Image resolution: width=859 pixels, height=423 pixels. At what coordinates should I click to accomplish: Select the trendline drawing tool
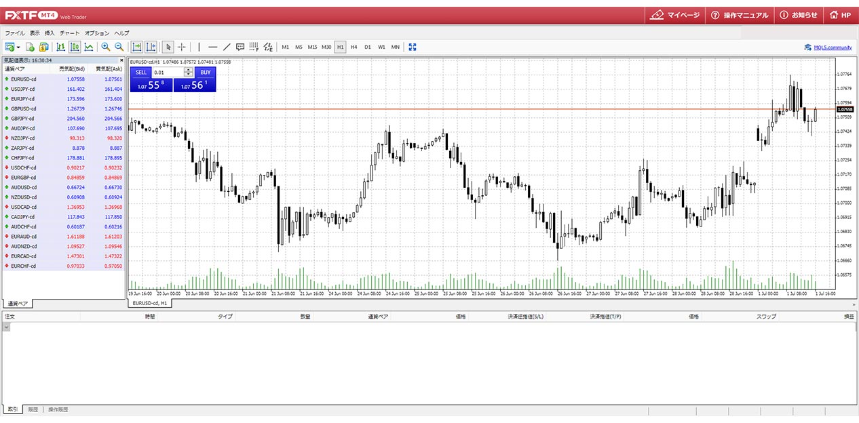point(227,47)
